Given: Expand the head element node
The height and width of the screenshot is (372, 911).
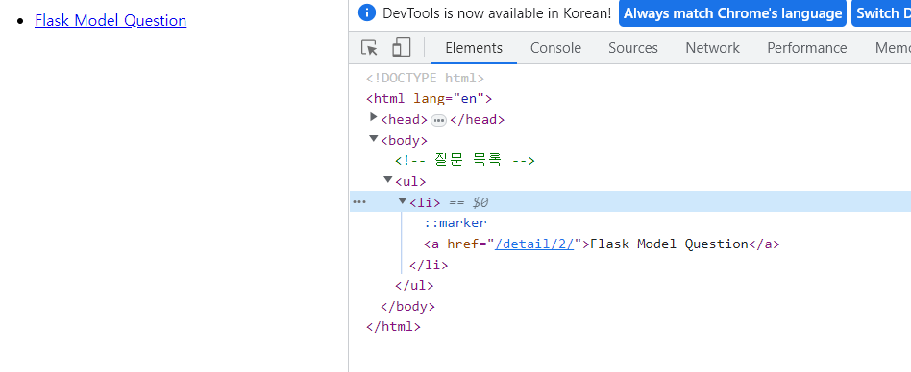Looking at the screenshot, I should (x=374, y=117).
